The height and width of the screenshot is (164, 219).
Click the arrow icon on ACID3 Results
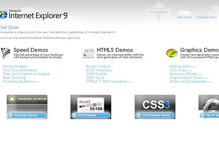pyautogui.click(x=75, y=115)
